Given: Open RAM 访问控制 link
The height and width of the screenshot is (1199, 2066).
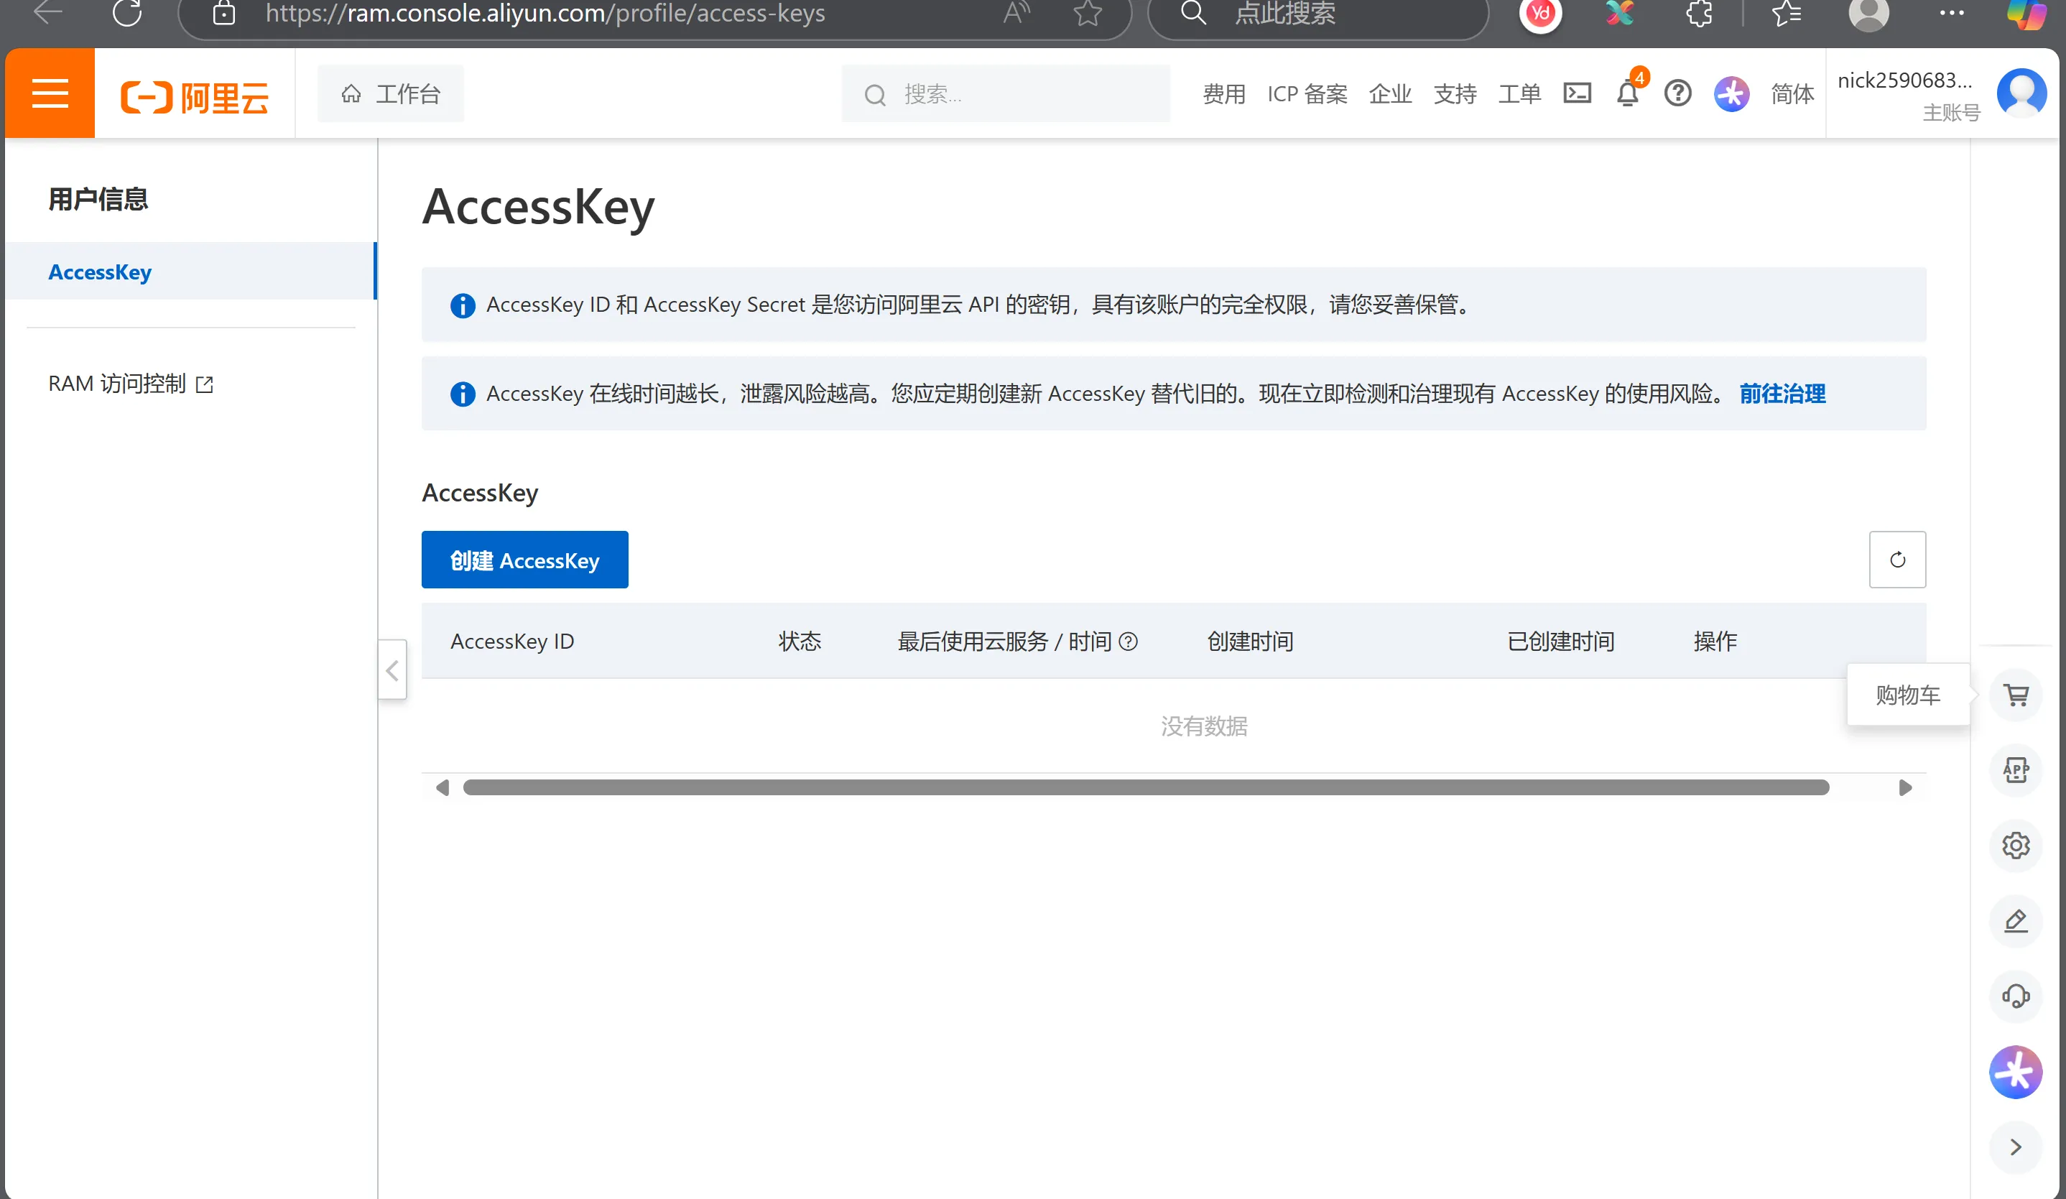Looking at the screenshot, I should 130,384.
